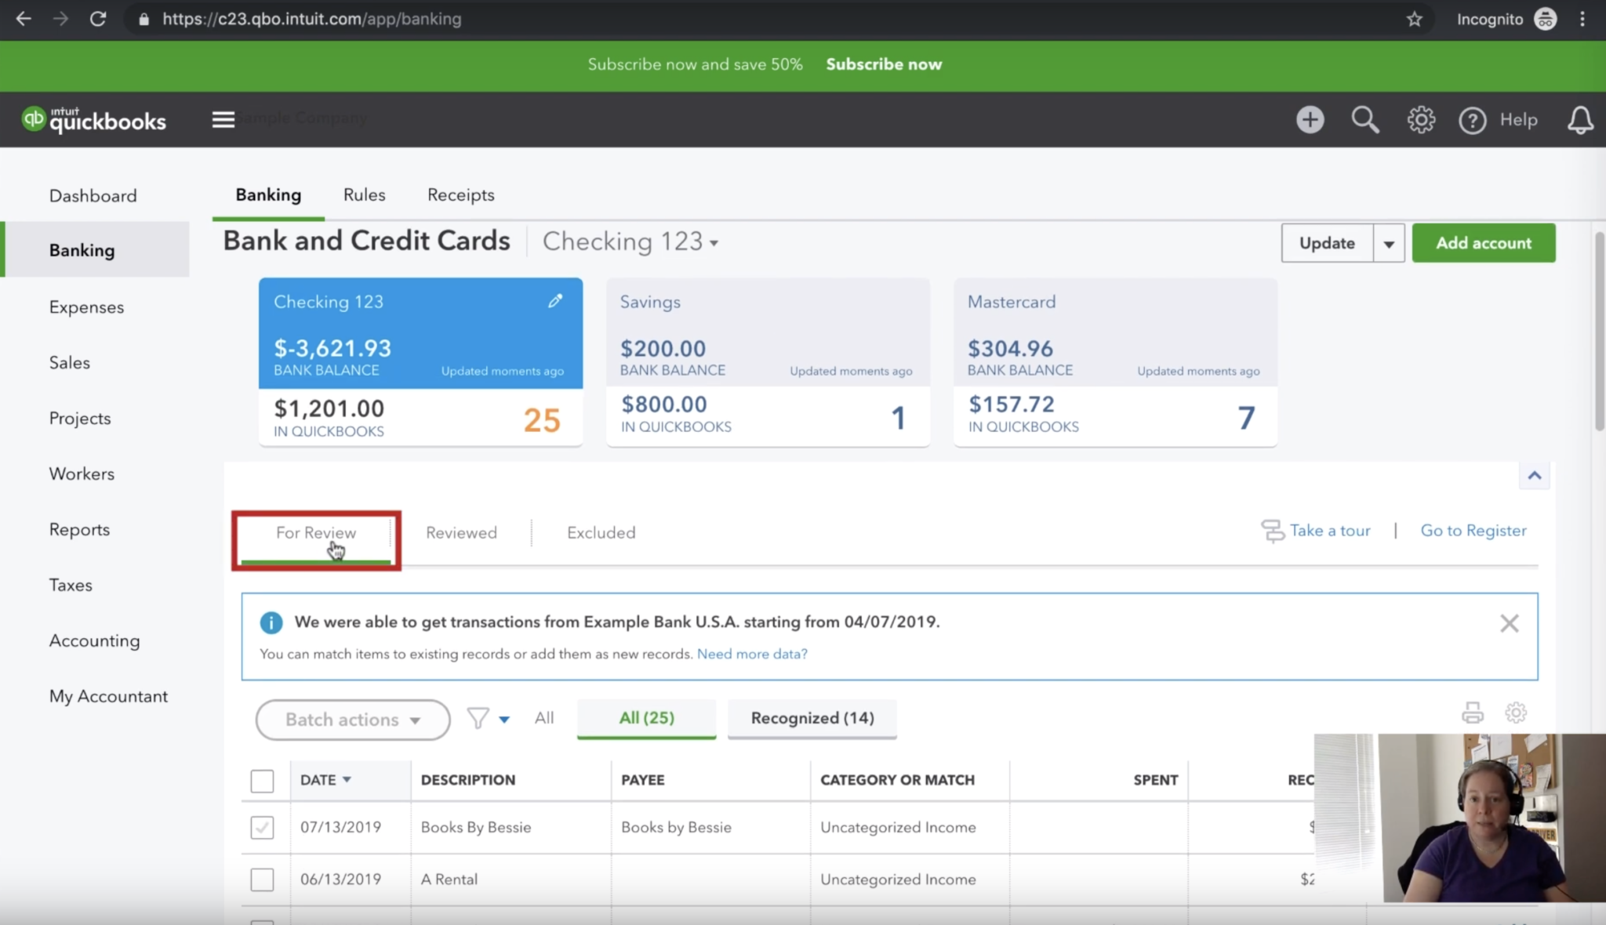Toggle the select-all checkbox in header
This screenshot has height=925, width=1606.
click(x=262, y=781)
